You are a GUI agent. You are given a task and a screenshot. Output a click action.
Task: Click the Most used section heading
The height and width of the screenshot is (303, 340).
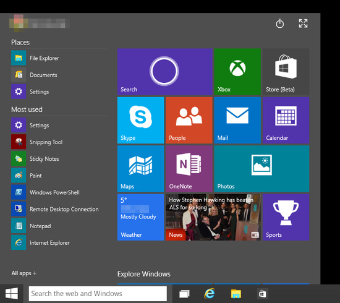pos(27,109)
